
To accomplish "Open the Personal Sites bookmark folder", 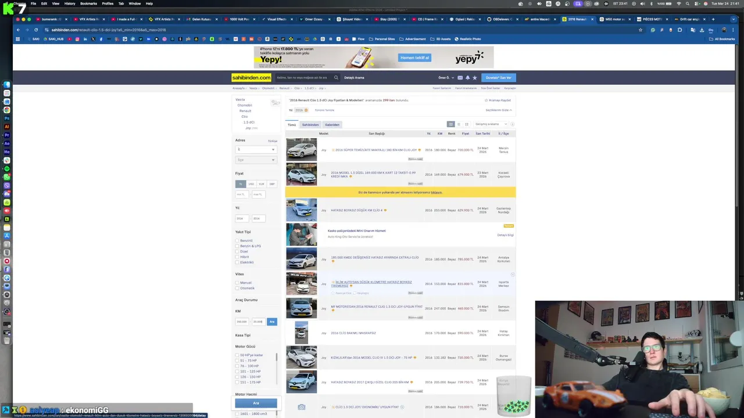I will (x=382, y=39).
